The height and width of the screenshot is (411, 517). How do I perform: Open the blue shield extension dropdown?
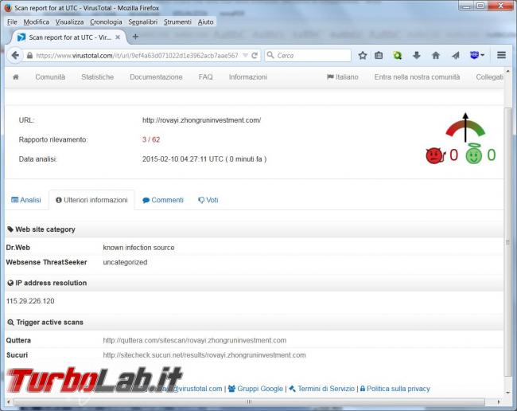point(477,55)
